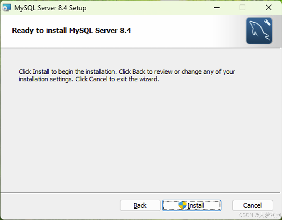The width and height of the screenshot is (282, 220).
Task: Click the empty content area of the wizard
Action: tap(139, 132)
